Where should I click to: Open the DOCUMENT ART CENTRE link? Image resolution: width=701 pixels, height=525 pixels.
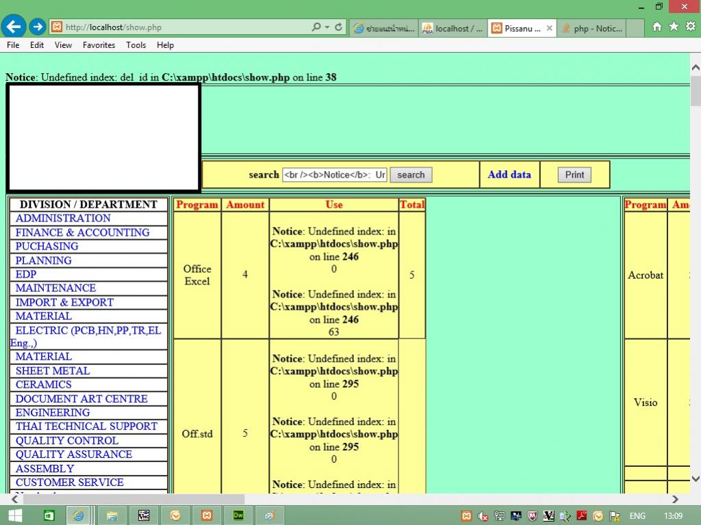pos(82,399)
